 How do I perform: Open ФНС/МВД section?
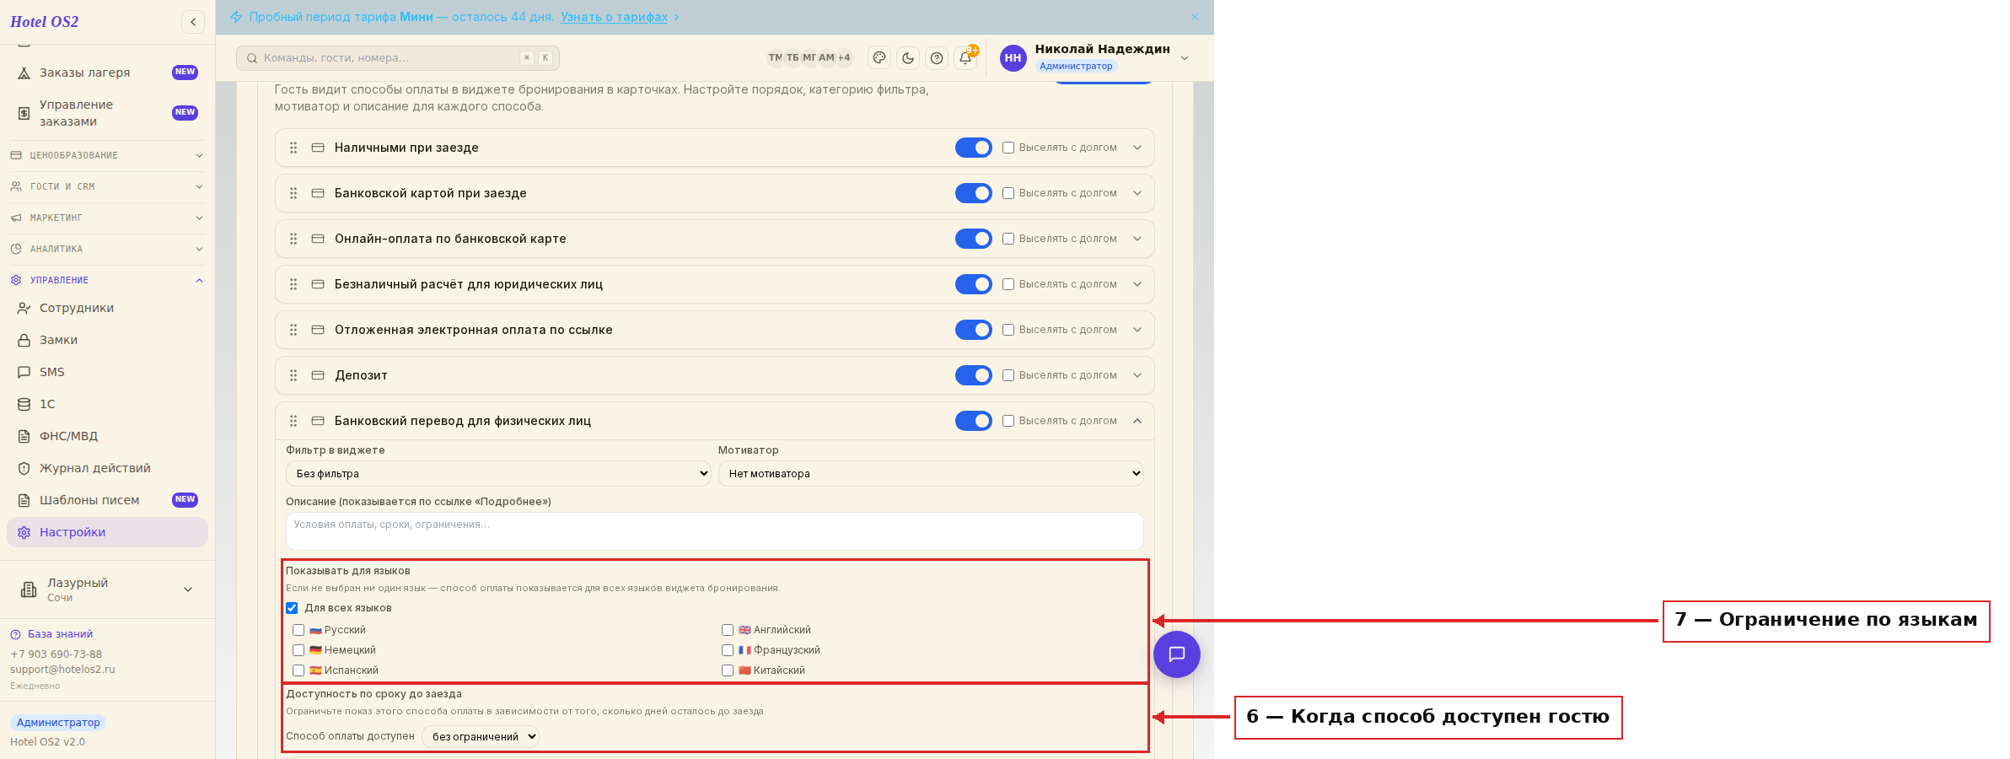107,436
